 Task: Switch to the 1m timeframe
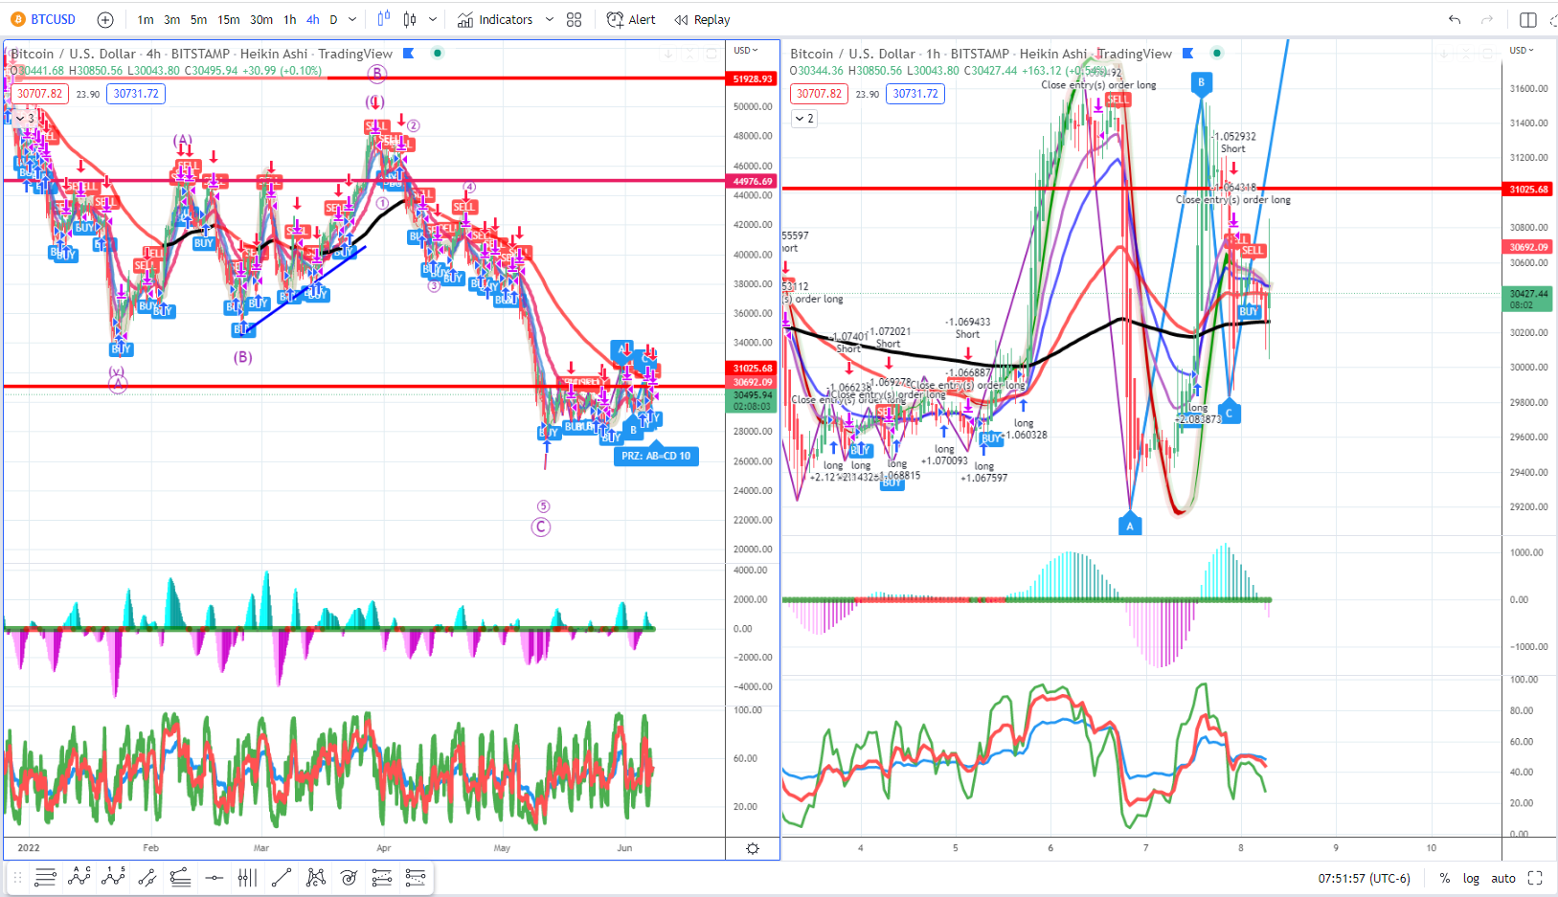coord(146,19)
